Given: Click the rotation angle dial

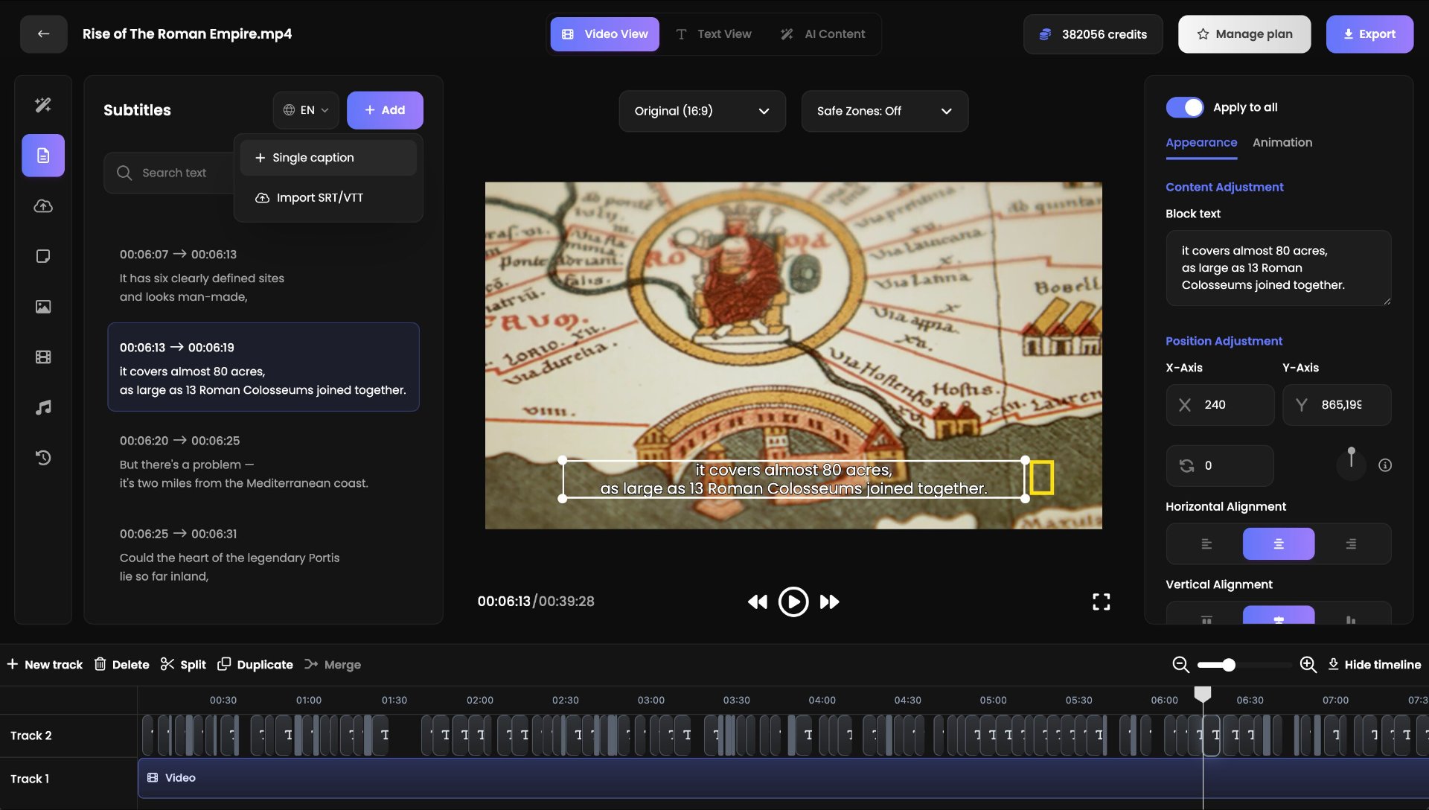Looking at the screenshot, I should click(1352, 463).
